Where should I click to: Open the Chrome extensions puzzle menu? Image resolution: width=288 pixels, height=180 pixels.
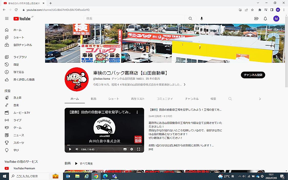click(260, 10)
